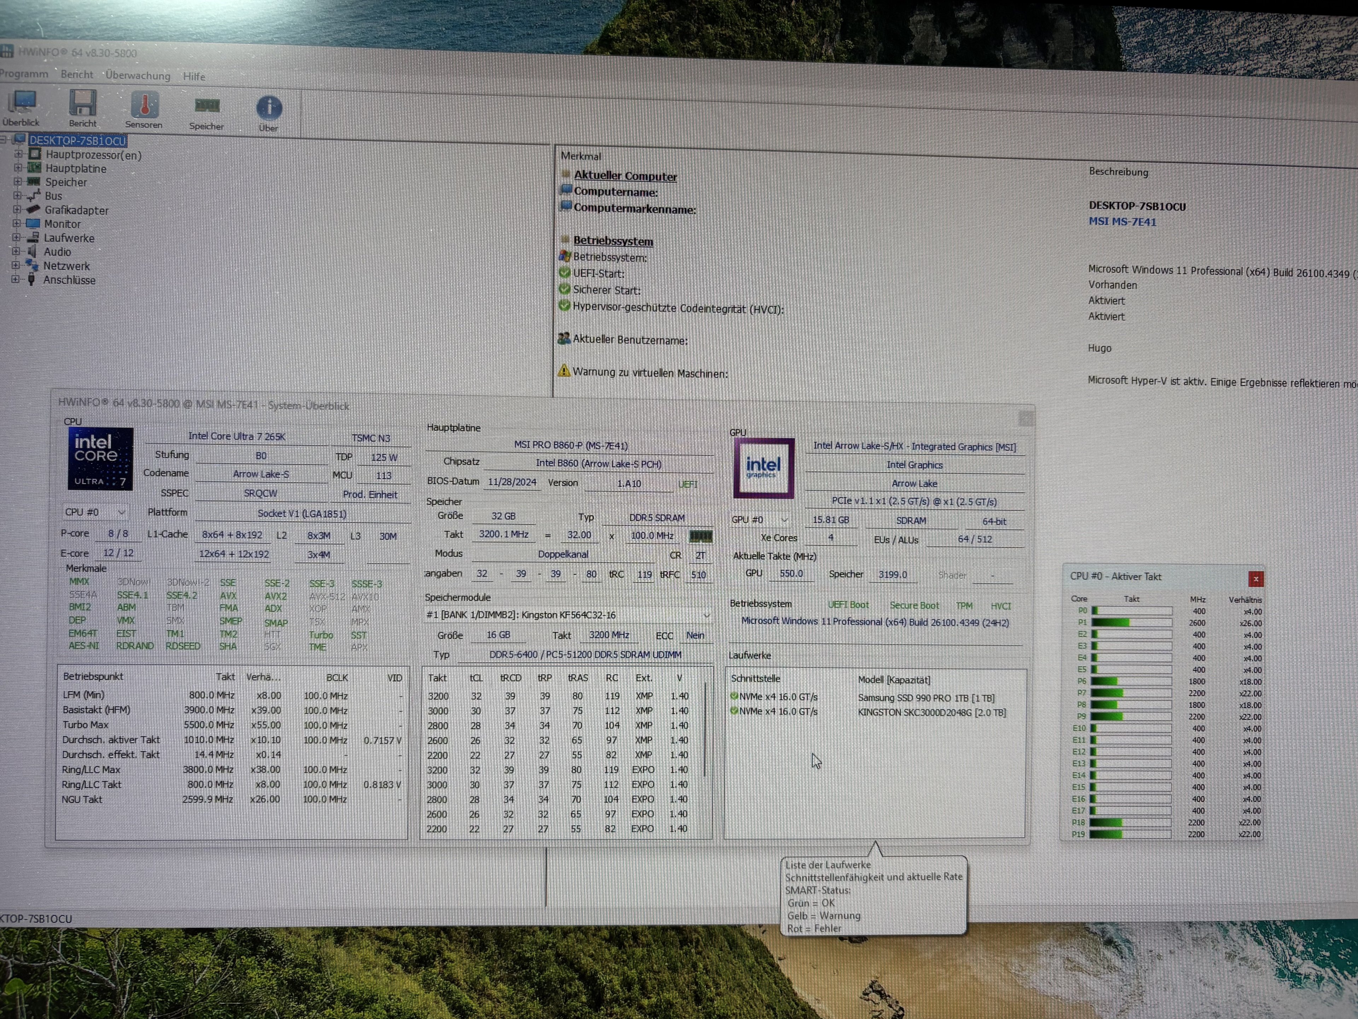
Task: Open the GPU #0 selector dropdown
Action: point(784,520)
